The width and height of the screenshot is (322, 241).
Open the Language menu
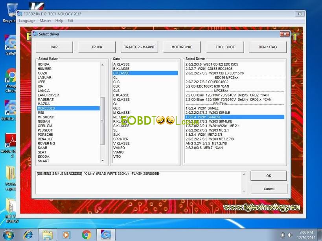point(27,20)
